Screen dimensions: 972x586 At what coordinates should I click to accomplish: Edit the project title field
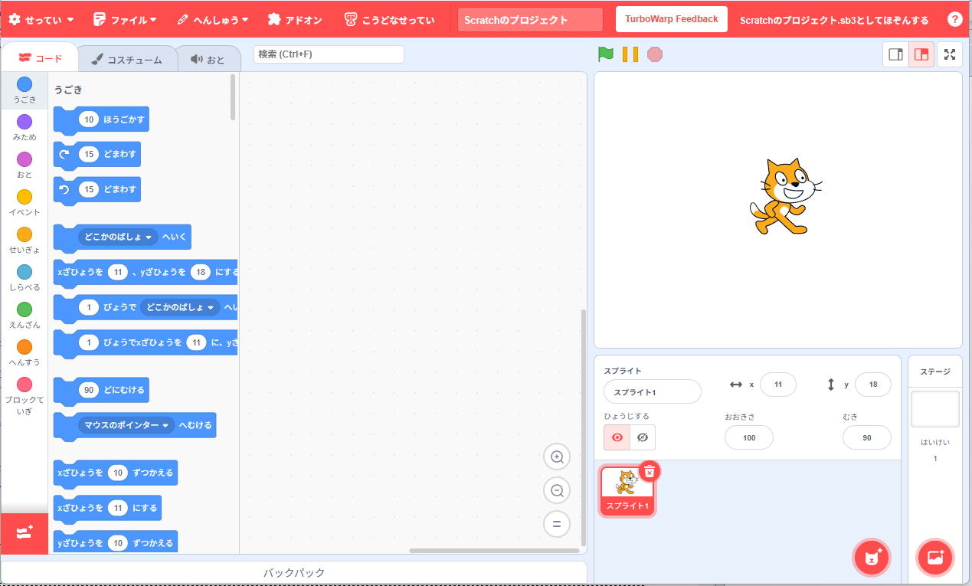coord(530,20)
